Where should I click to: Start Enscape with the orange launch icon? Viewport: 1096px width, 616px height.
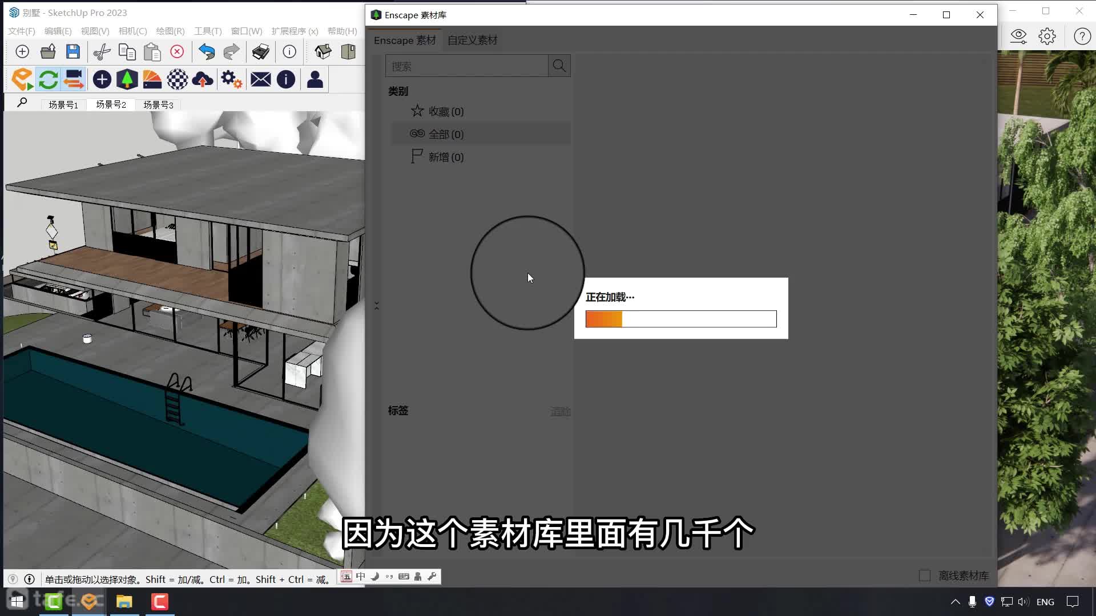point(22,79)
